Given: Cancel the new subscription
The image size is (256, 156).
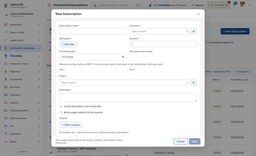Looking at the screenshot, I should pyautogui.click(x=181, y=141).
